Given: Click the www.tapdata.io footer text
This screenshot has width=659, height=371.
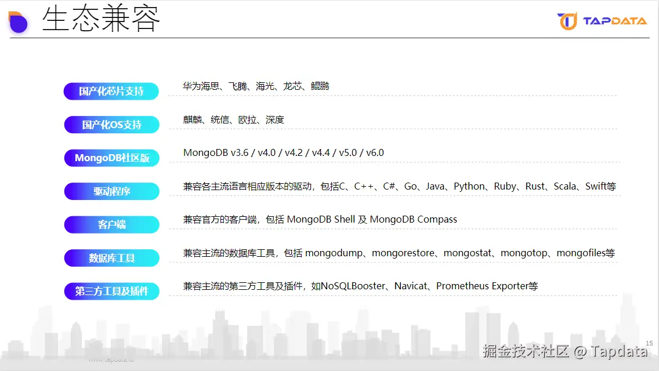Looking at the screenshot, I should tap(111, 359).
